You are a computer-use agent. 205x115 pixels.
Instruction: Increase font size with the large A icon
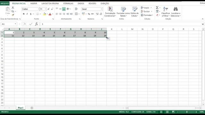click(48, 9)
